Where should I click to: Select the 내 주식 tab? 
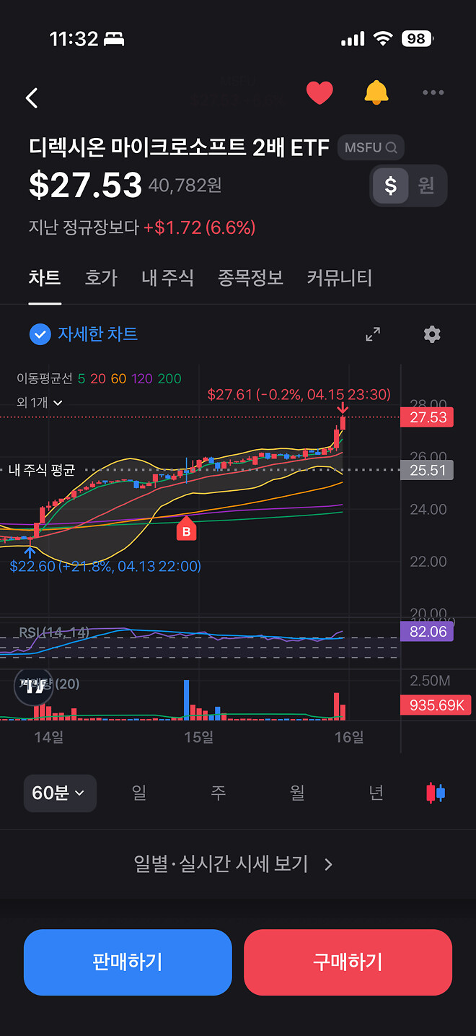(x=167, y=278)
